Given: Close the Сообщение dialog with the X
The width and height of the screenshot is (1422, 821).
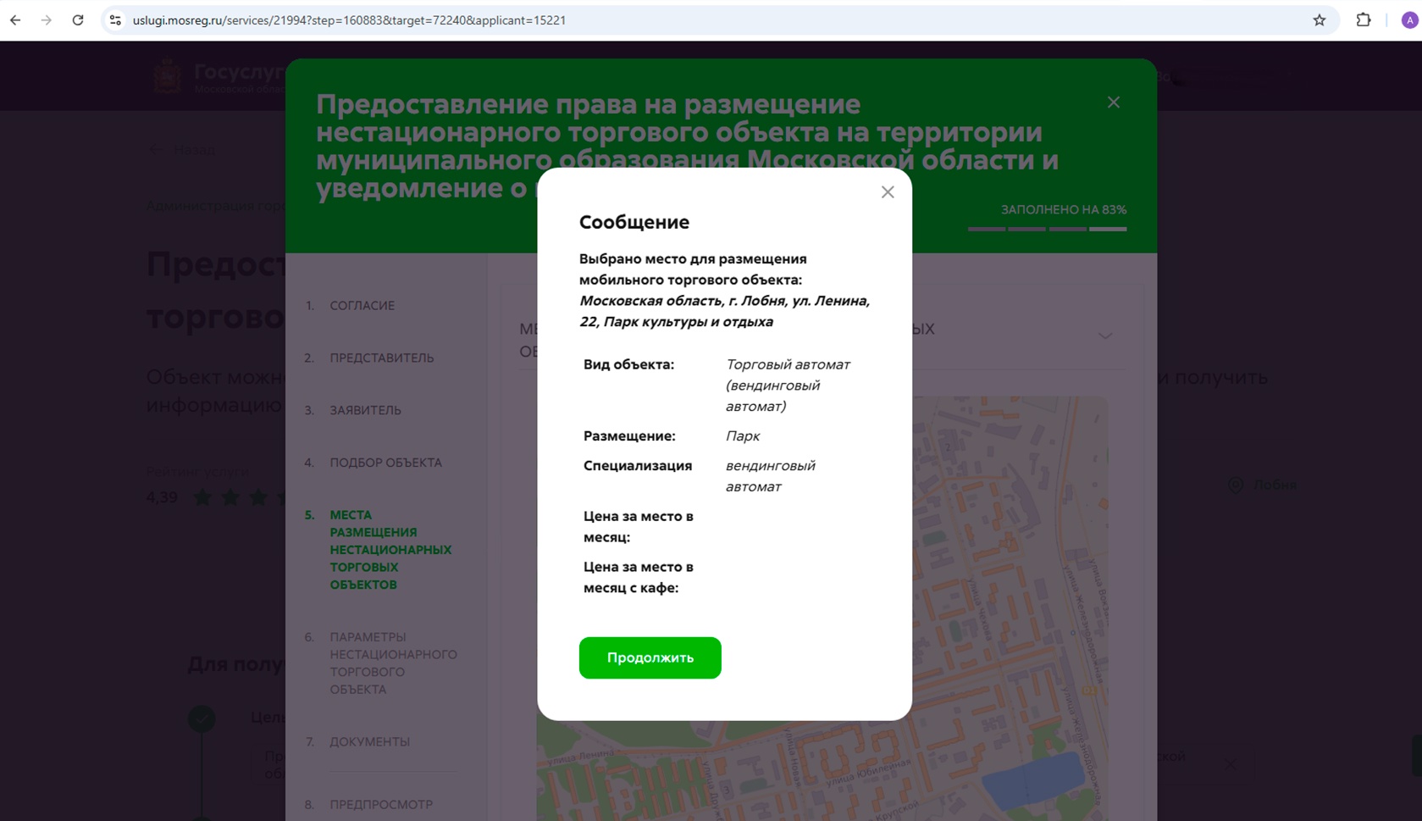Looking at the screenshot, I should pyautogui.click(x=887, y=192).
